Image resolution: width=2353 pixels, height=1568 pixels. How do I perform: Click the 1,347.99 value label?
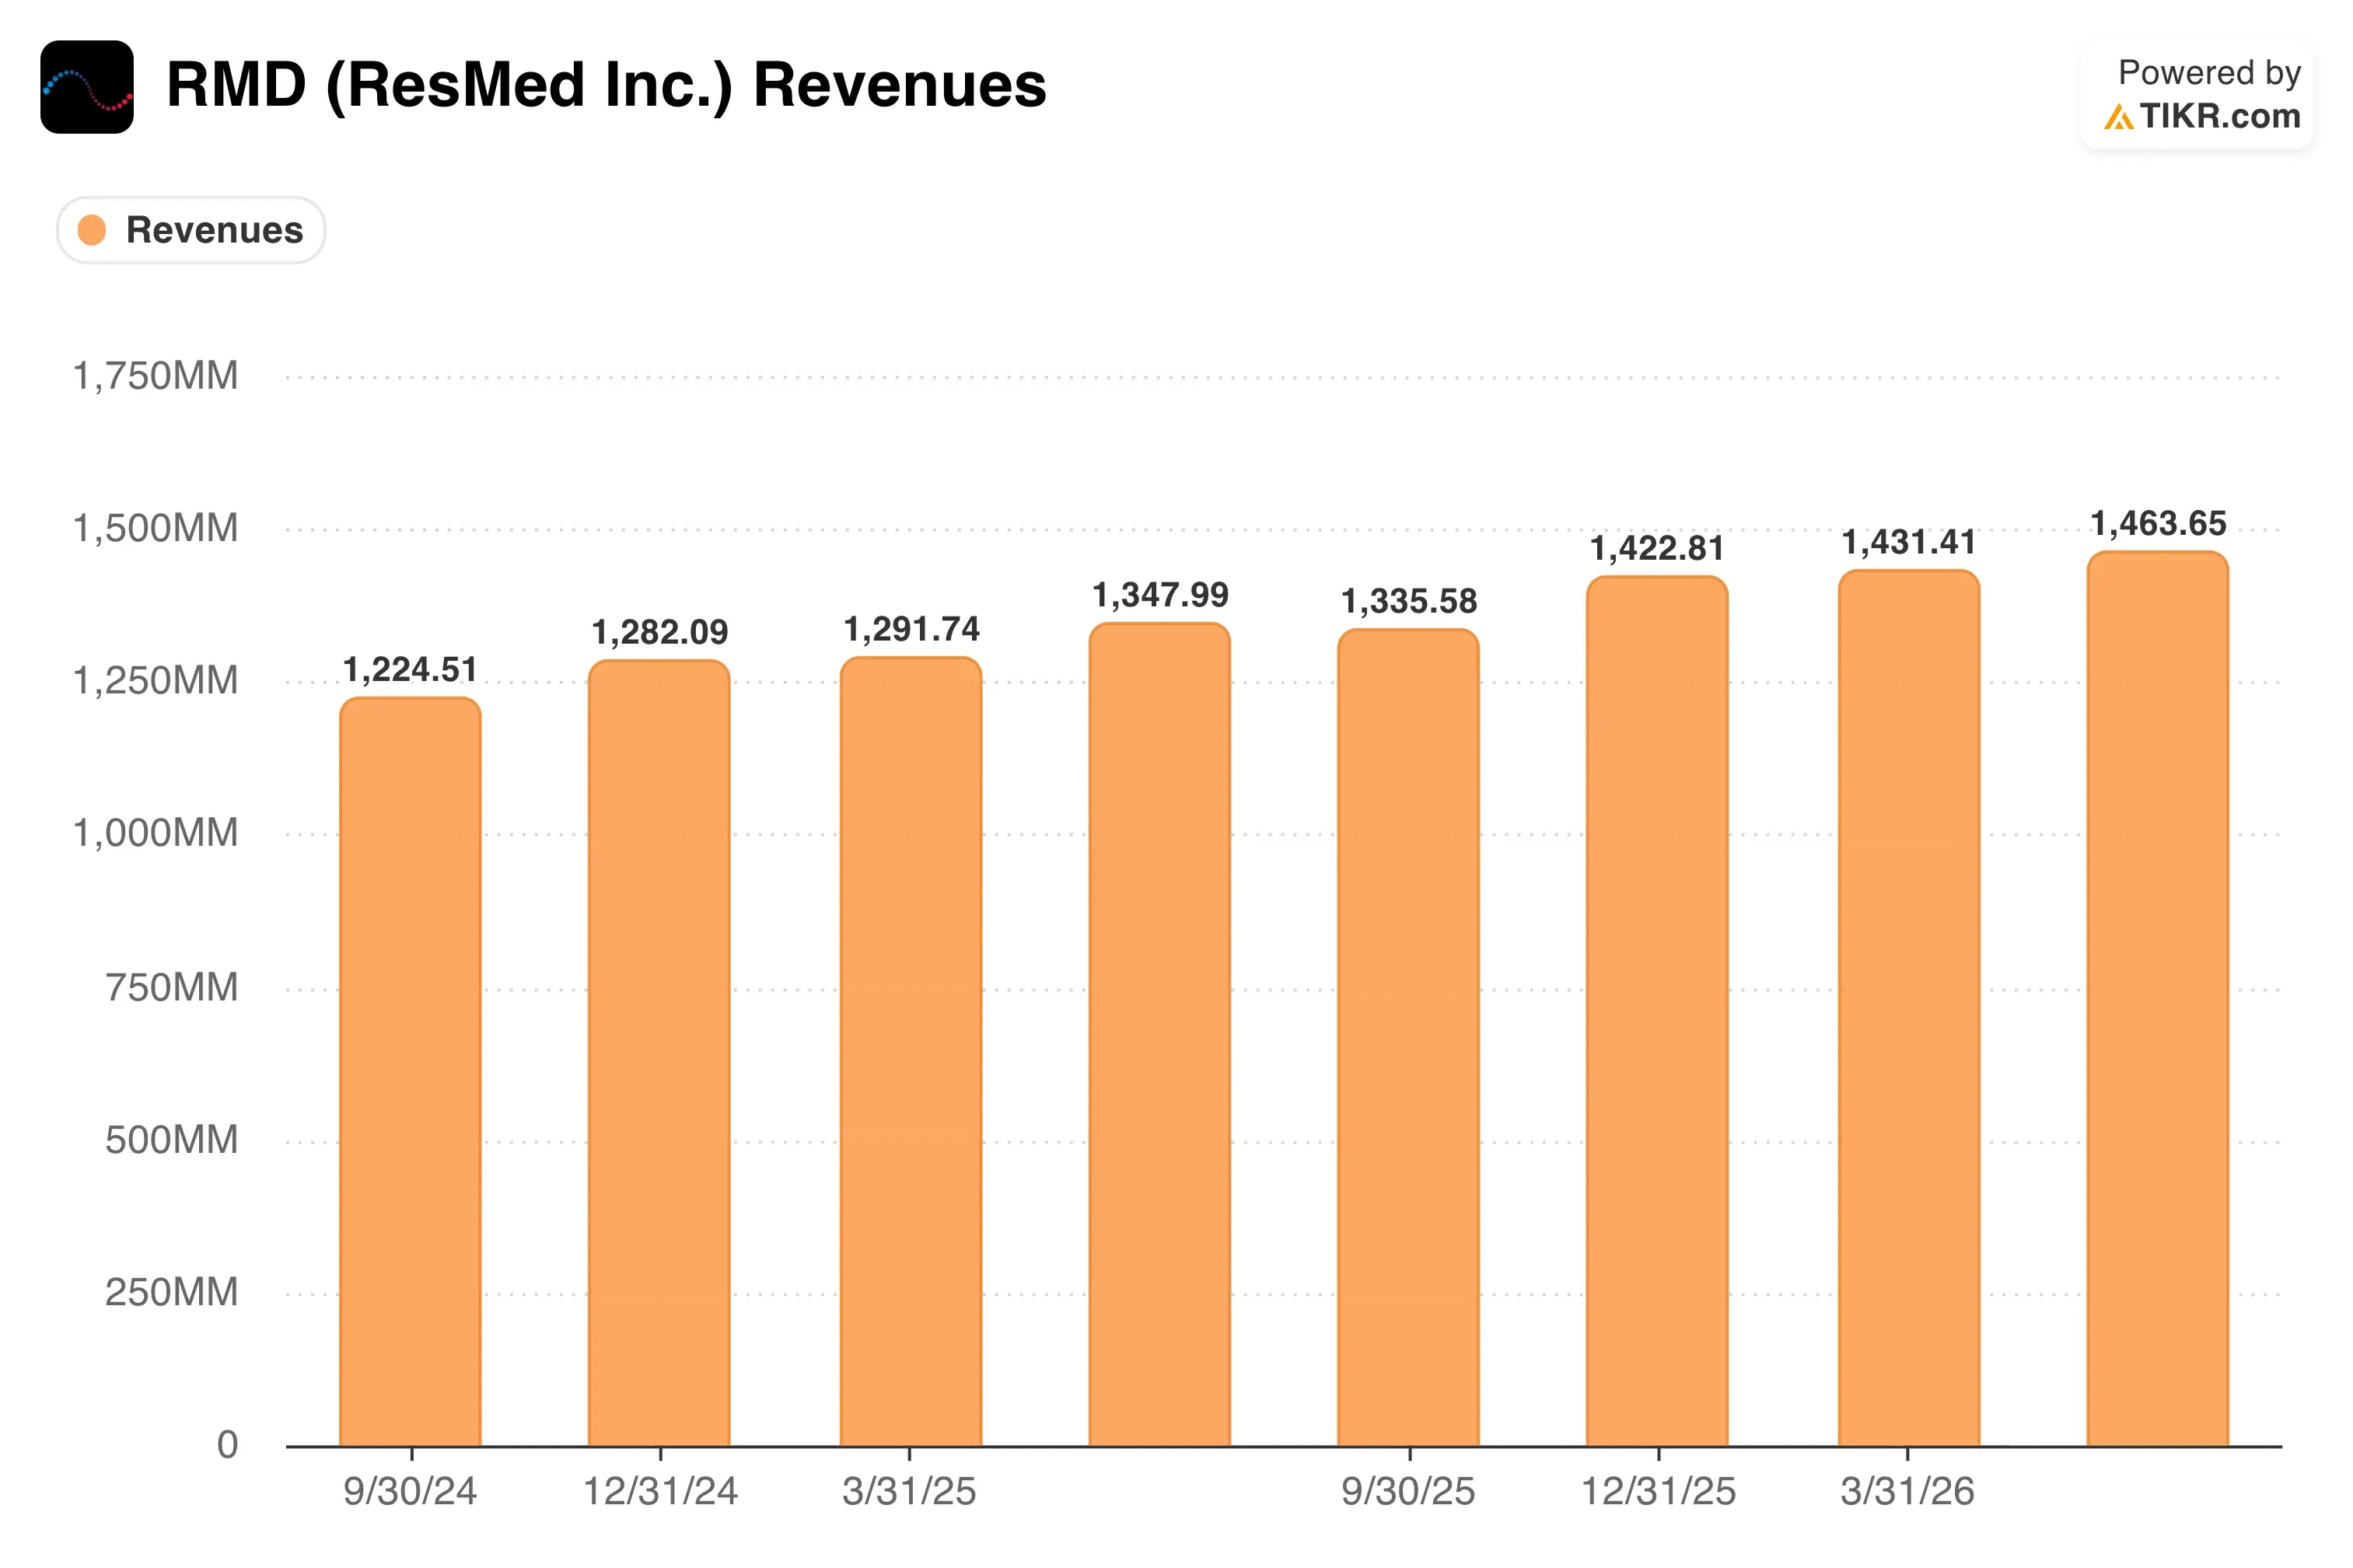pos(1160,595)
